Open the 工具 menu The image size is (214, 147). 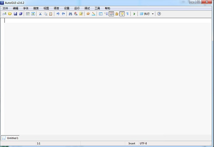point(97,8)
